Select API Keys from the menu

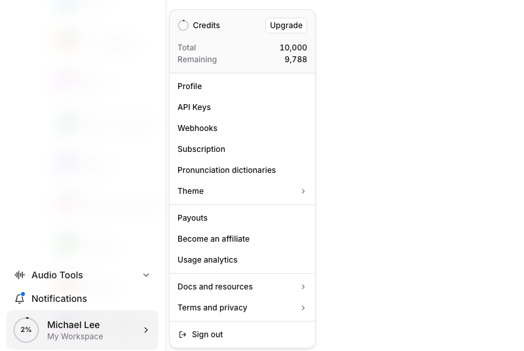242,107
